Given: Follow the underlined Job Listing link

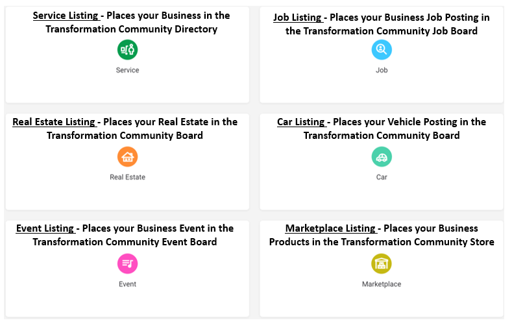Looking at the screenshot, I should pyautogui.click(x=298, y=18).
